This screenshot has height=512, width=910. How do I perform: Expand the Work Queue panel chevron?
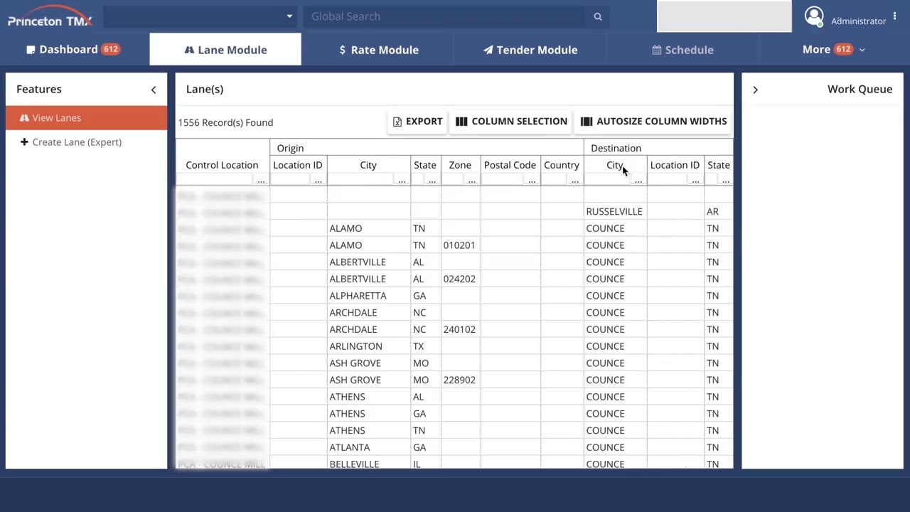pos(755,90)
